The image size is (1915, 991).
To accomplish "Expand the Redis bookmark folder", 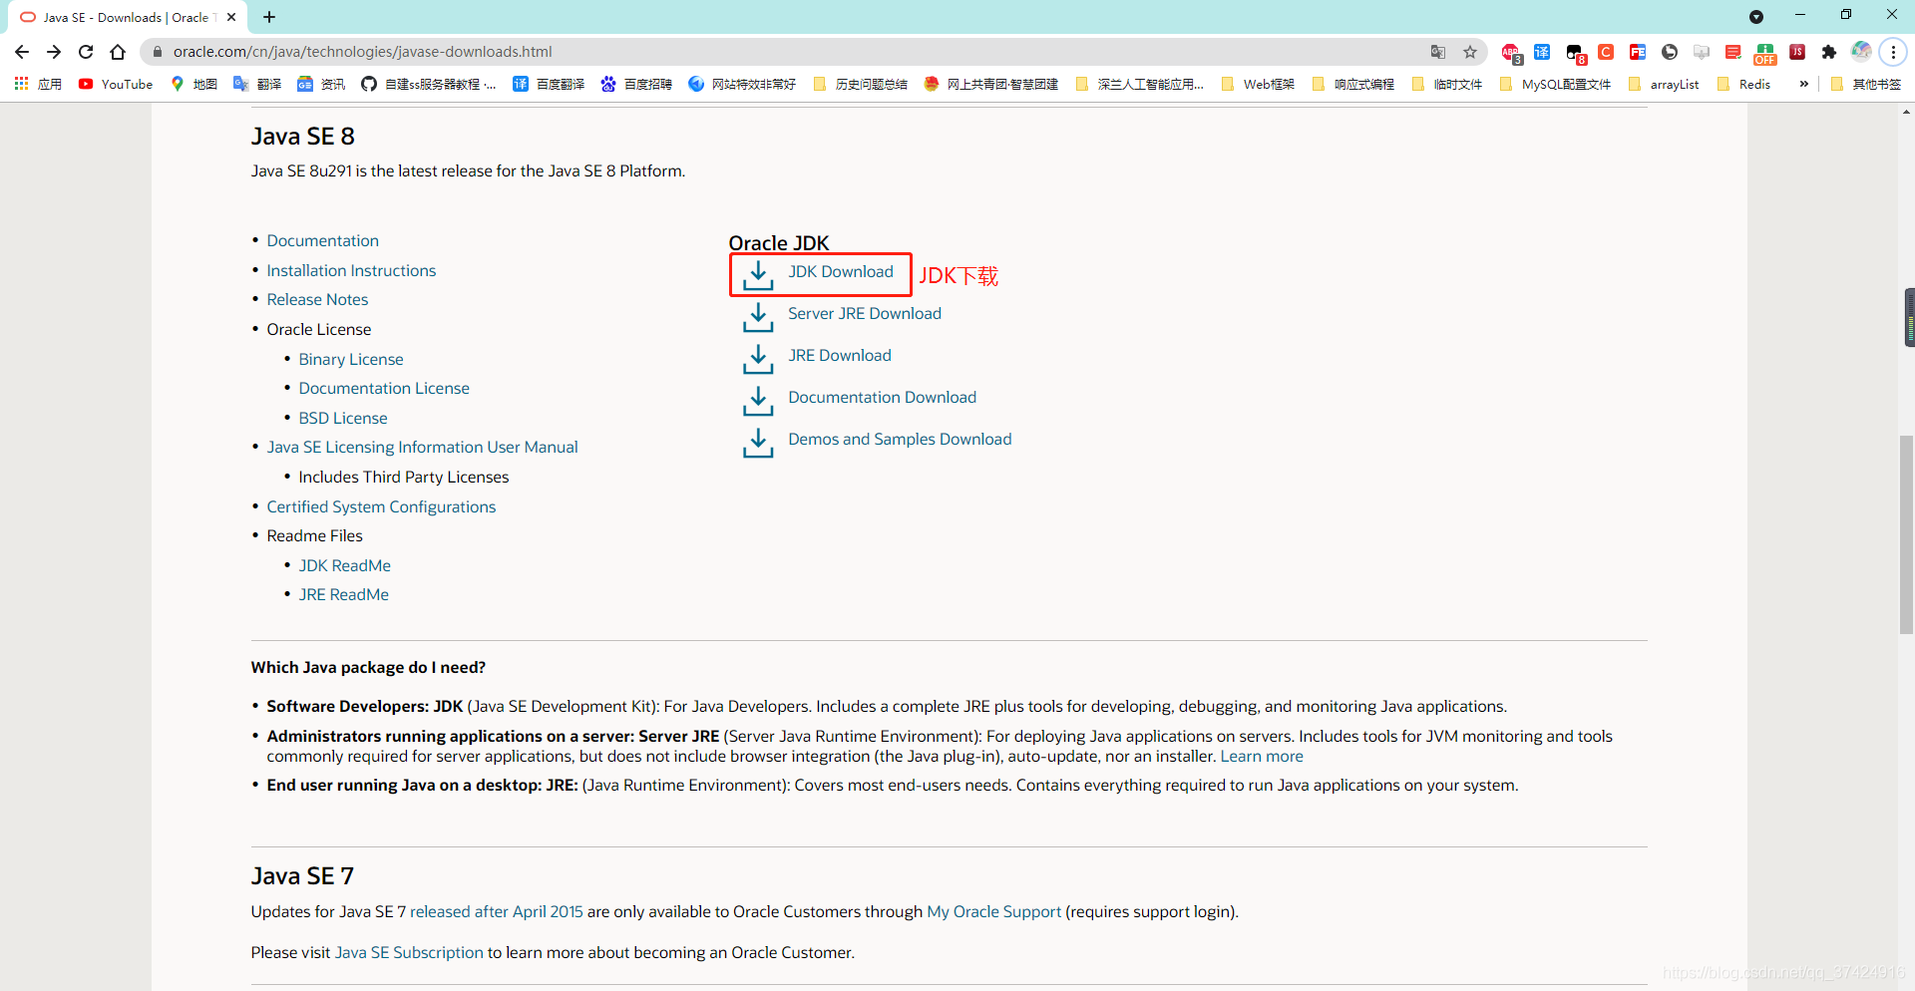I will (x=1743, y=84).
